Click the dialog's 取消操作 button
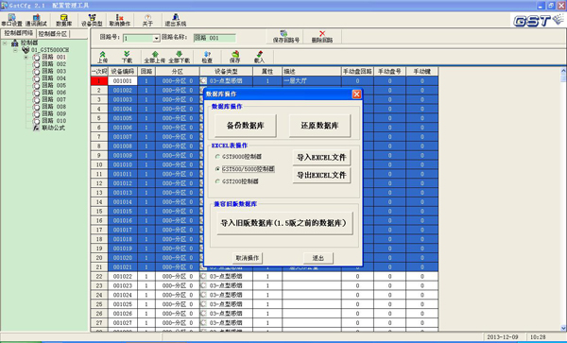This screenshot has width=567, height=343. 248,258
